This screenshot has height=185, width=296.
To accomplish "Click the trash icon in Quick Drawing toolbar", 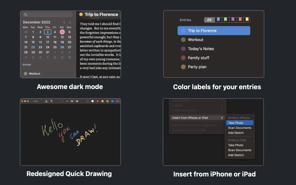I will click(52, 101).
